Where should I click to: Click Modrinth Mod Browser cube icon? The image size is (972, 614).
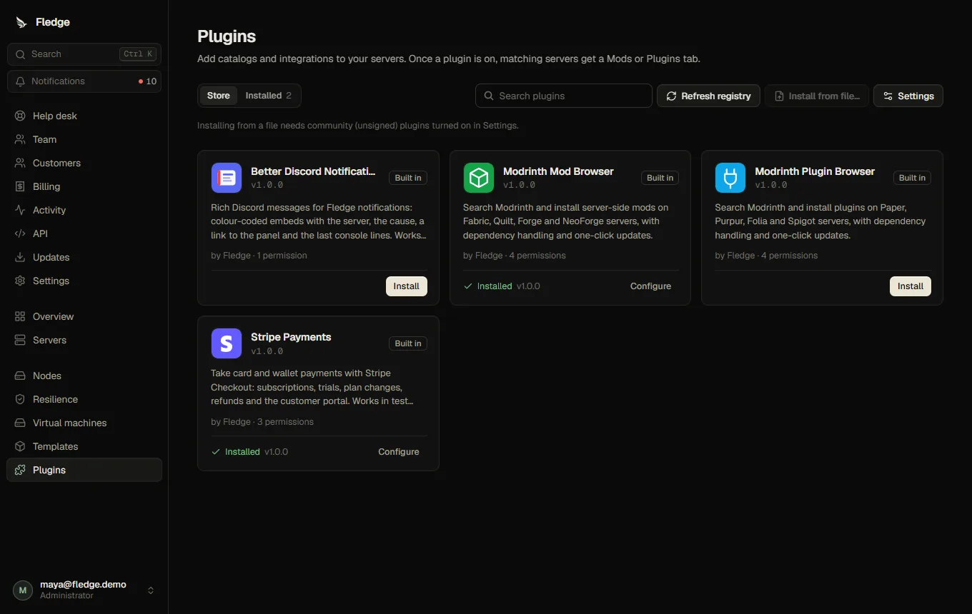point(478,178)
